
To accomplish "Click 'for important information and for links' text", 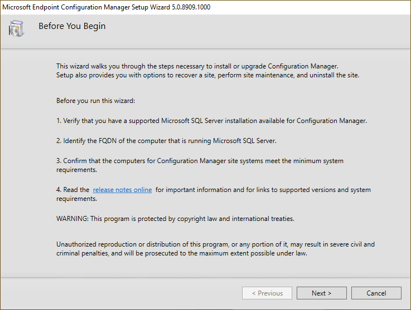I will tap(223, 190).
